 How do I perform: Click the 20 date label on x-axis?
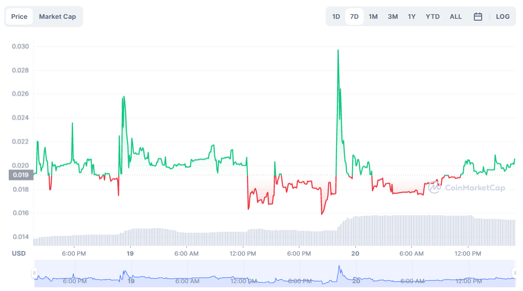pos(355,253)
